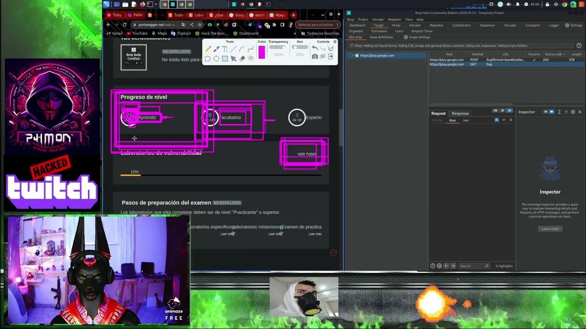Select the polygon shape tool

tap(208, 58)
